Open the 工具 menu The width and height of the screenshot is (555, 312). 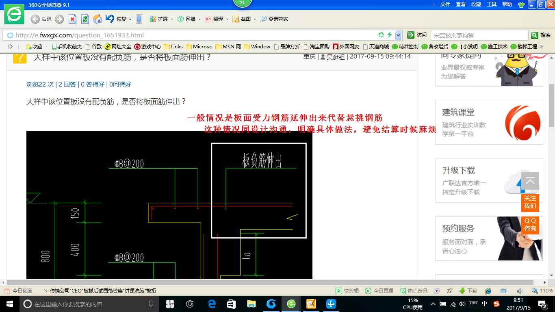coord(492,4)
